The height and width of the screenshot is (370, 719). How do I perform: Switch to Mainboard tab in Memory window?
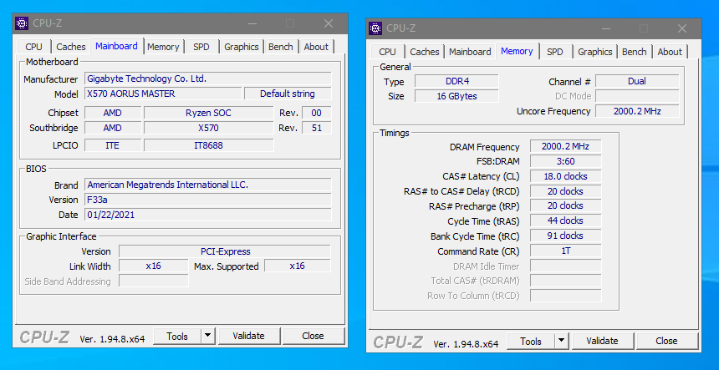point(470,52)
